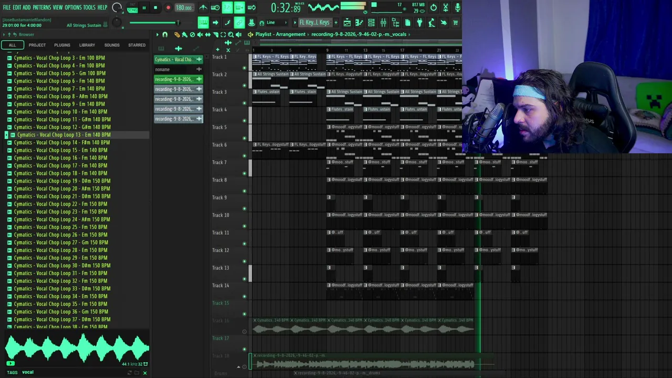Toggle the loop recording icon

(251, 7)
